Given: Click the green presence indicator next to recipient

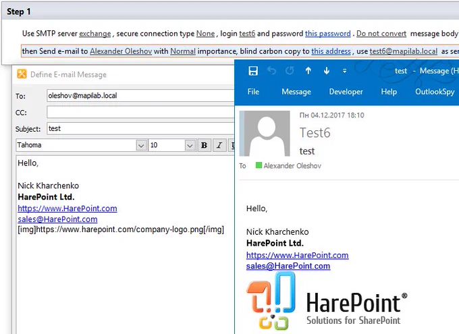Looking at the screenshot, I should coord(259,165).
